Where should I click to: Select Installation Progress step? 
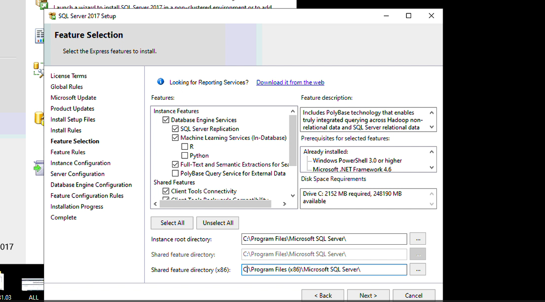pyautogui.click(x=77, y=207)
